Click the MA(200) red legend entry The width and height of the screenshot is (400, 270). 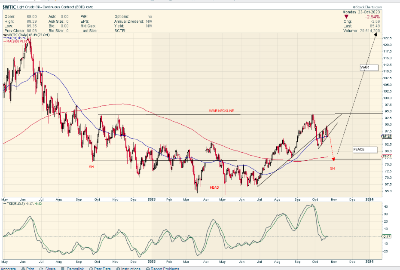pyautogui.click(x=17, y=42)
